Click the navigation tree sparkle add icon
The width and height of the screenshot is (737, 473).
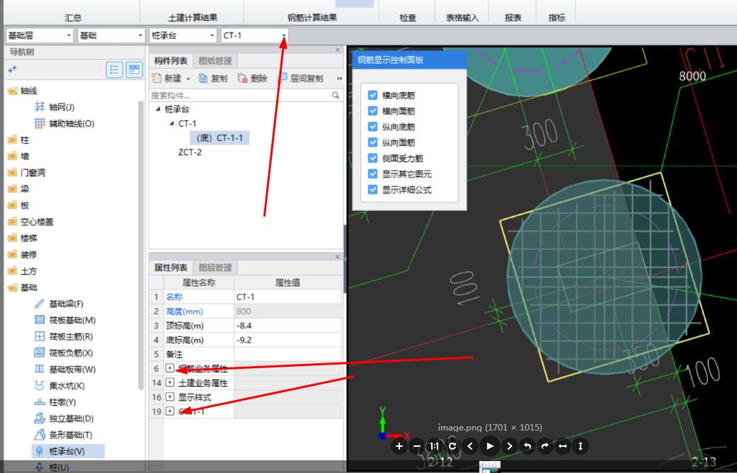point(12,69)
